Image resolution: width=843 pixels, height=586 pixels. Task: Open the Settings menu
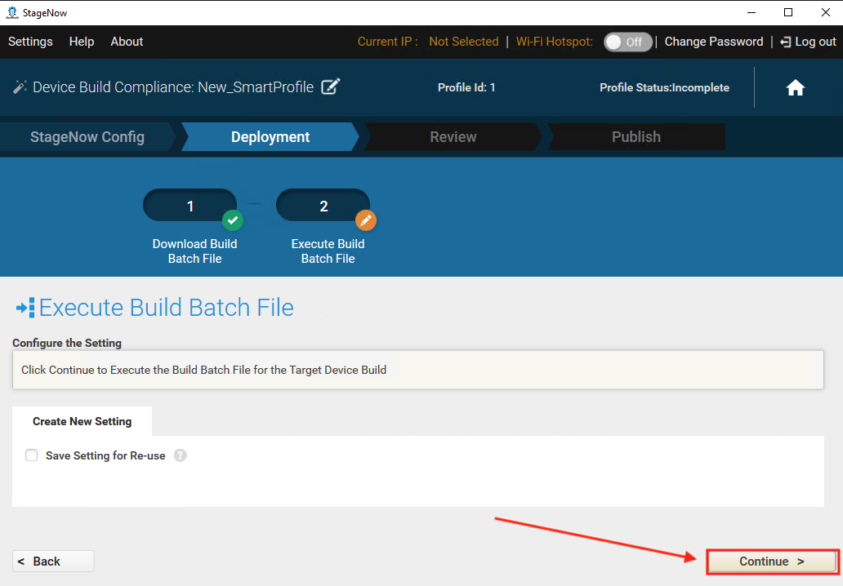[x=30, y=42]
